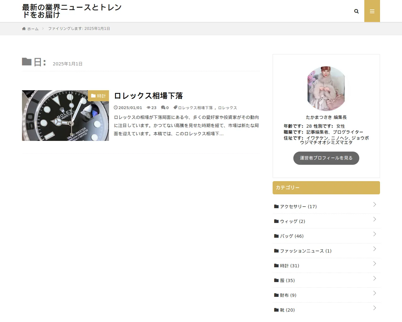Click the home icon in breadcrumb
Image resolution: width=402 pixels, height=322 pixels.
[24, 29]
